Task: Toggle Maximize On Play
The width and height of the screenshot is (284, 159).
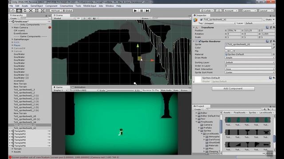Action: (151, 90)
